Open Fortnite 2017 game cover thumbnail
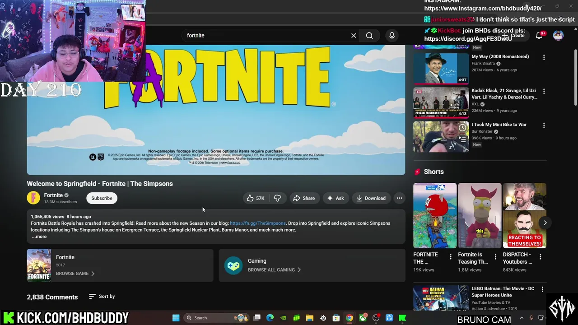 click(x=39, y=265)
